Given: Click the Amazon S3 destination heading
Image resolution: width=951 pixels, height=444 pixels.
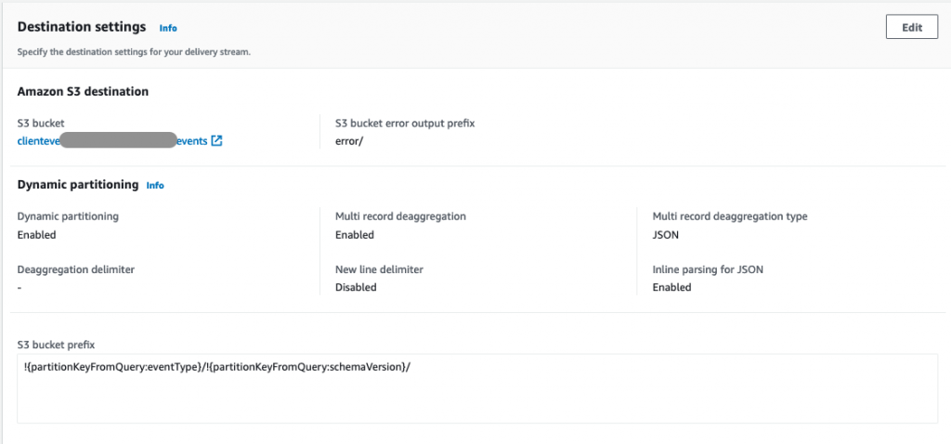Looking at the screenshot, I should (x=83, y=92).
